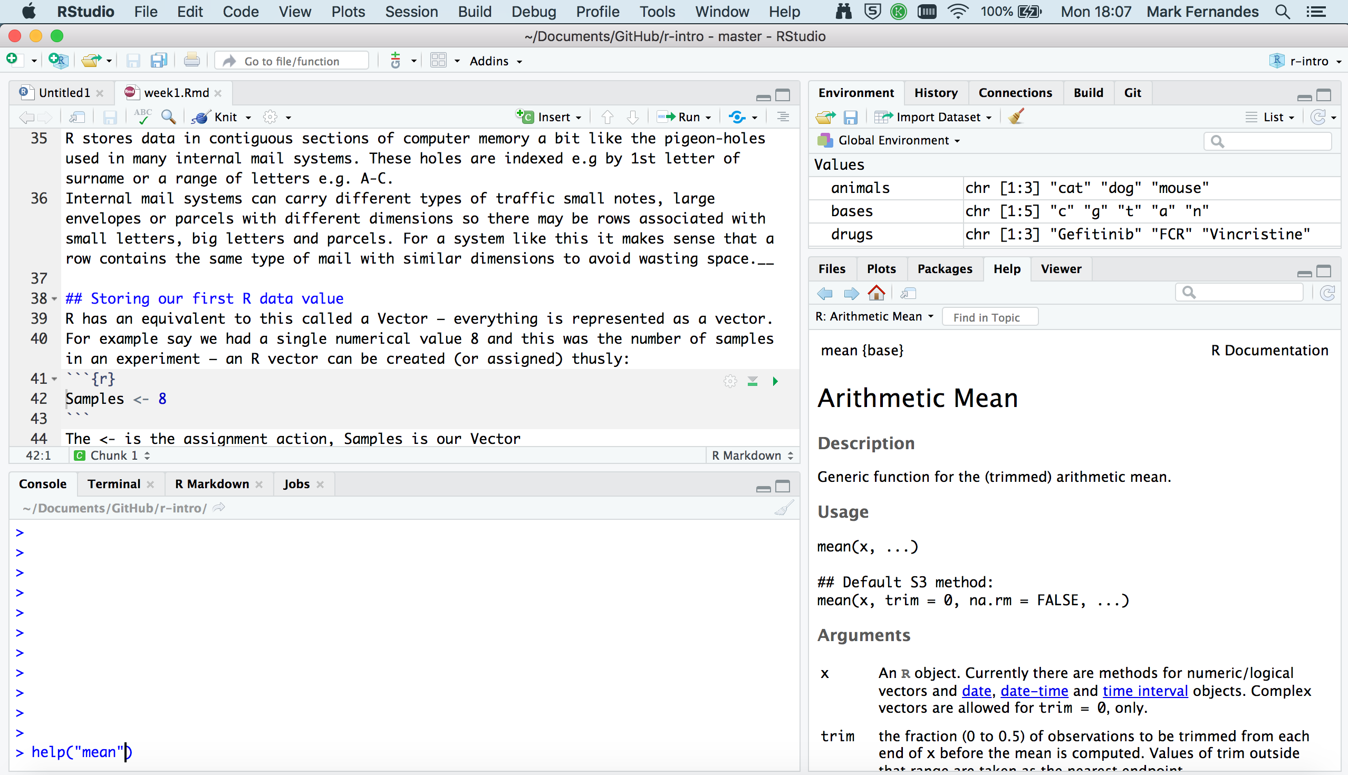
Task: Follow the time interval link in help
Action: (x=1144, y=691)
